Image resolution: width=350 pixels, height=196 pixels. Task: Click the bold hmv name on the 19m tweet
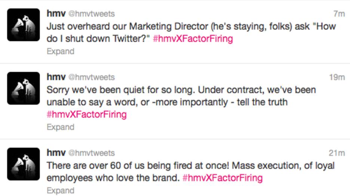pyautogui.click(x=56, y=77)
